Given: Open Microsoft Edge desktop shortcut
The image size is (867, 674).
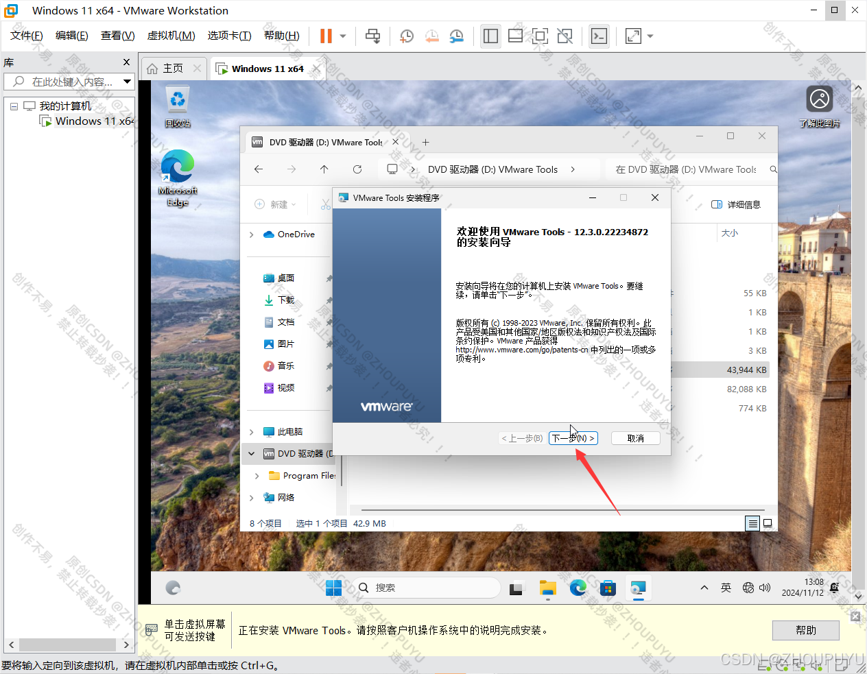Looking at the screenshot, I should pos(178,178).
